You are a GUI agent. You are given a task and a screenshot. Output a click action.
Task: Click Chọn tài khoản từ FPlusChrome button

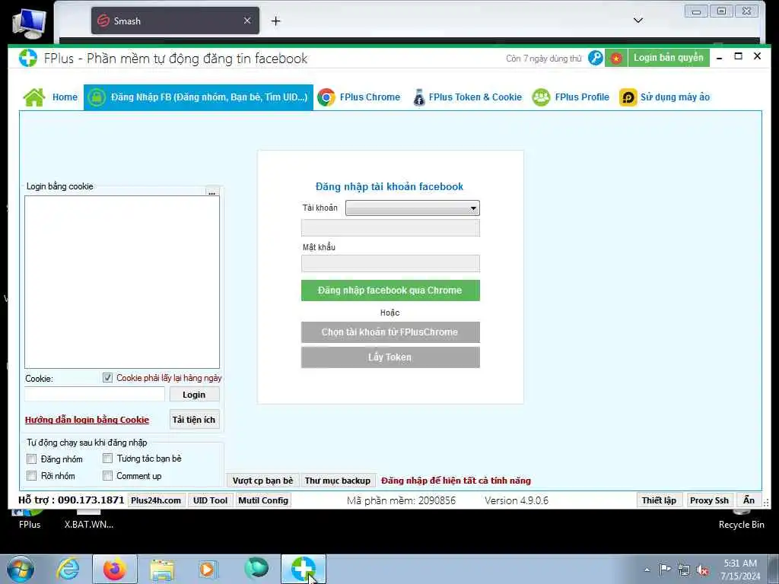coord(390,332)
